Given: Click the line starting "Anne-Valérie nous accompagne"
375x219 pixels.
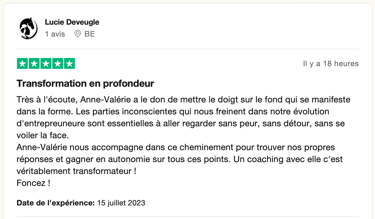Looking at the screenshot, I should pos(176,147).
